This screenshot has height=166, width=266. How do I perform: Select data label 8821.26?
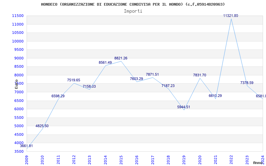(x=121, y=58)
